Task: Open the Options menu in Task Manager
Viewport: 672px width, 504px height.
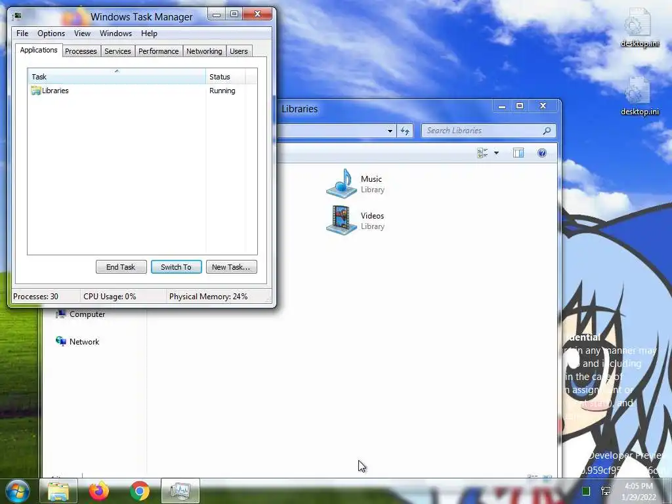Action: [51, 33]
